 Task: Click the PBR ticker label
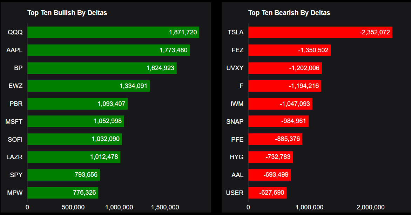click(16, 104)
